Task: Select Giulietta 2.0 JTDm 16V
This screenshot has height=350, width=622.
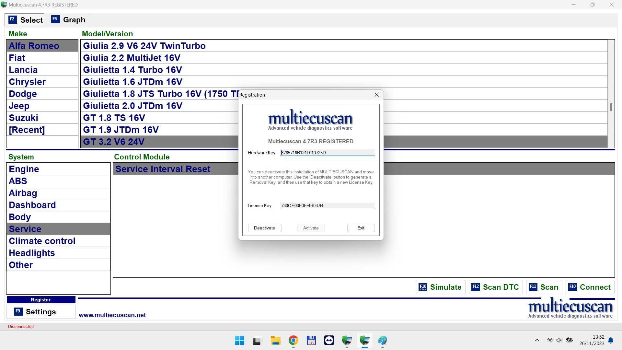Action: point(159,106)
